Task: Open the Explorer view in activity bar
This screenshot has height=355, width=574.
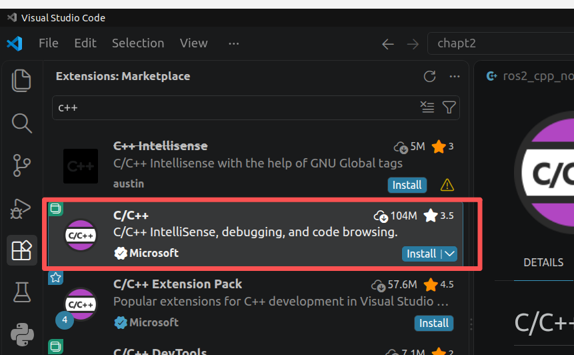Action: [x=21, y=80]
